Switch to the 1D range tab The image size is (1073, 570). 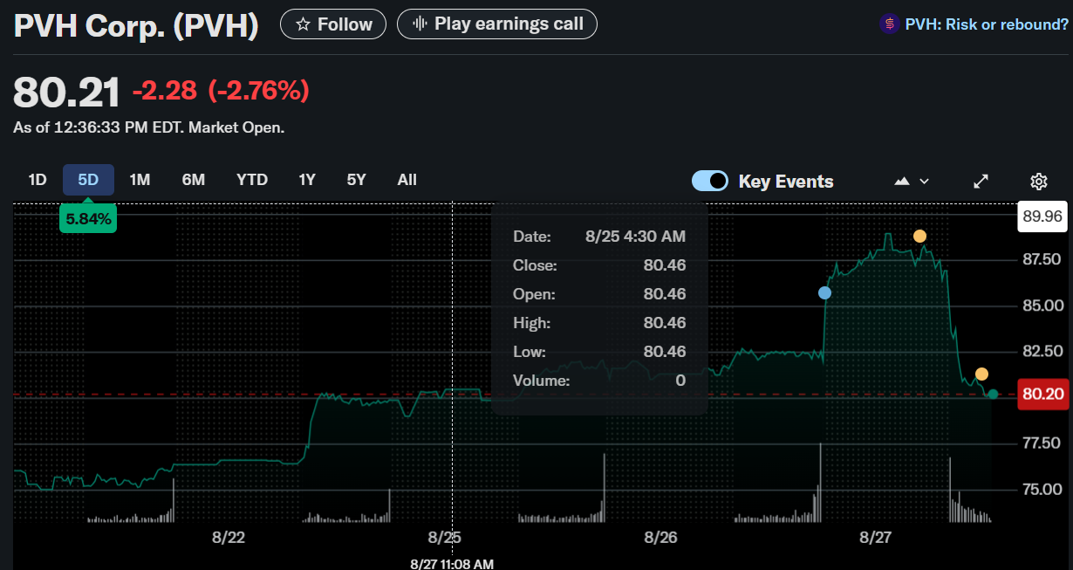pyautogui.click(x=37, y=180)
